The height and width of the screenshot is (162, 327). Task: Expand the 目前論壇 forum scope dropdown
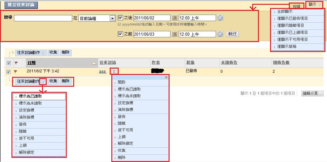click(112, 18)
